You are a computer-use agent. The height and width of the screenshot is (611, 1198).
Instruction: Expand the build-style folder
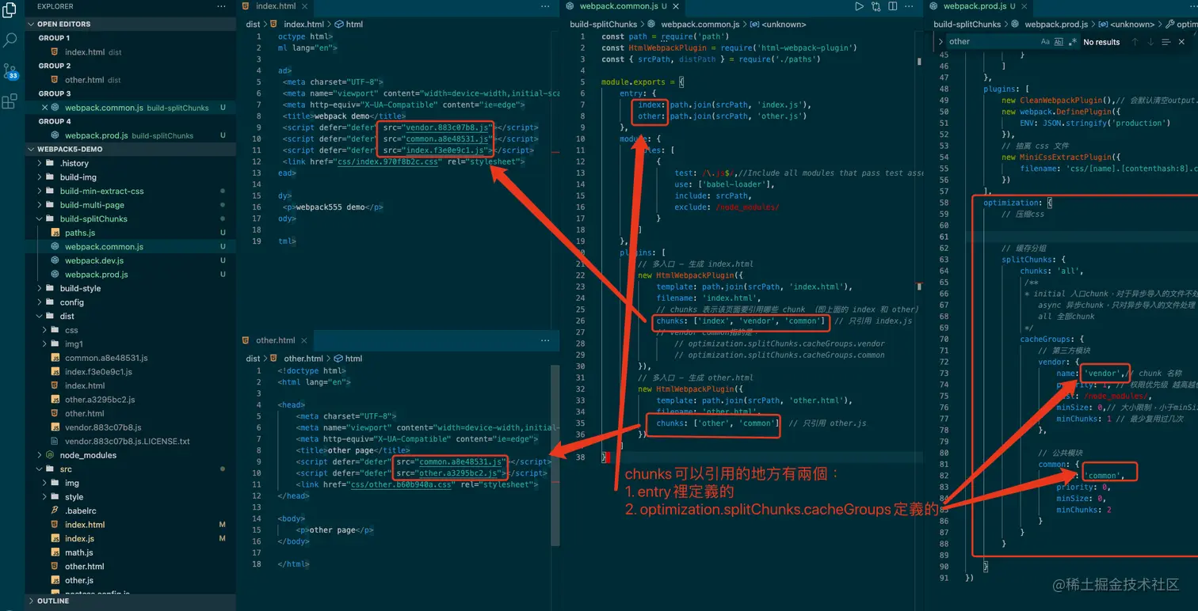coord(131,288)
